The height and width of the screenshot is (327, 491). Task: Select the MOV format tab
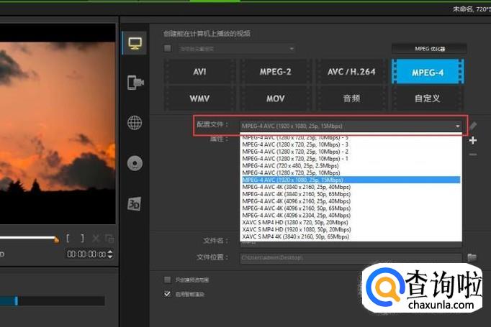pyautogui.click(x=275, y=98)
